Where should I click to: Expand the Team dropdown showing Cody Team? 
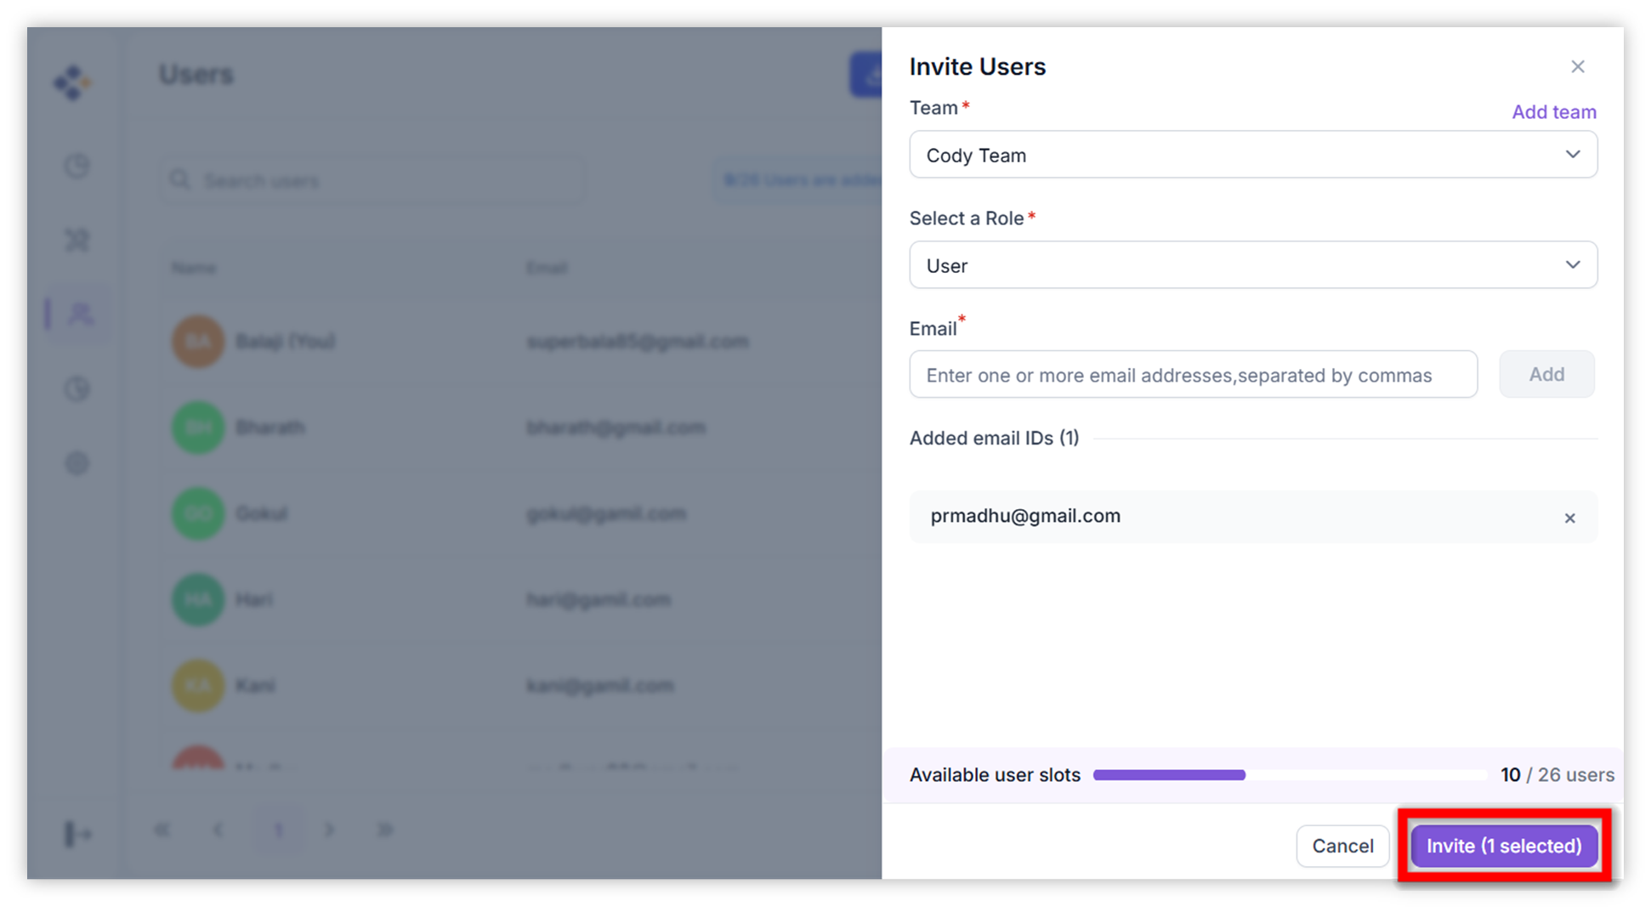coord(1252,155)
